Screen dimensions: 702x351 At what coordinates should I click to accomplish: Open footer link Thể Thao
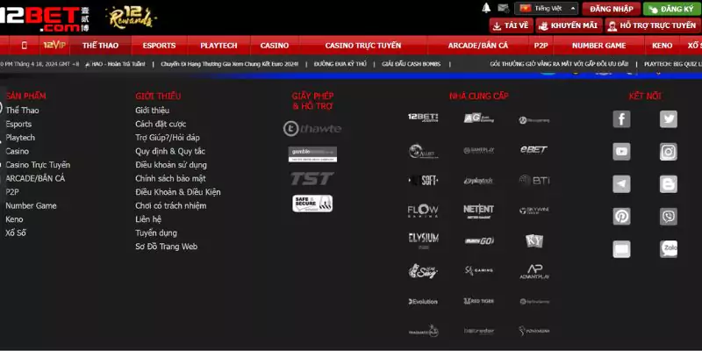(x=23, y=111)
